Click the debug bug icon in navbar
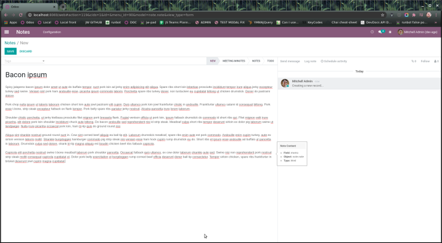This screenshot has width=442, height=243. point(390,32)
